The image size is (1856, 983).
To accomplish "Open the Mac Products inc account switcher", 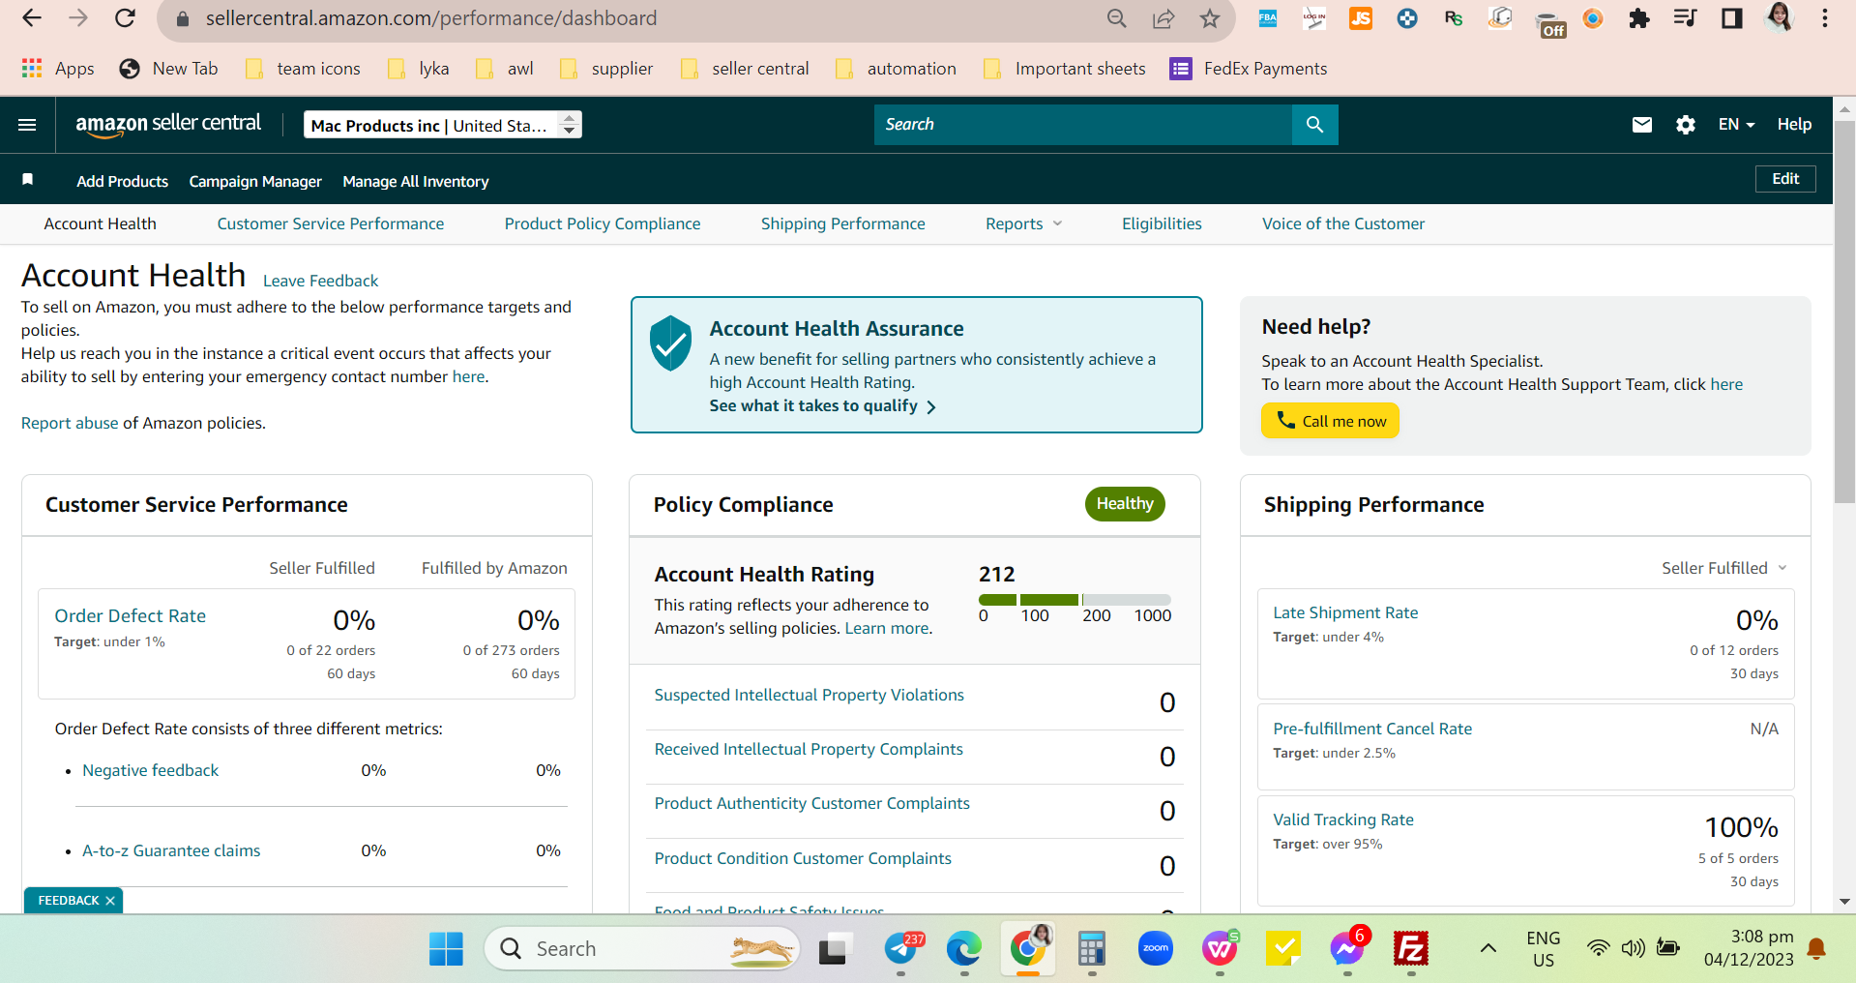I will 443,125.
